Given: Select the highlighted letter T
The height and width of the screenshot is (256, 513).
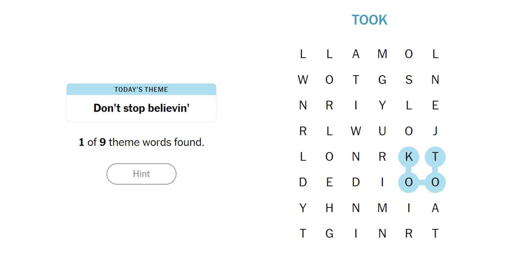Looking at the screenshot, I should pos(435,157).
